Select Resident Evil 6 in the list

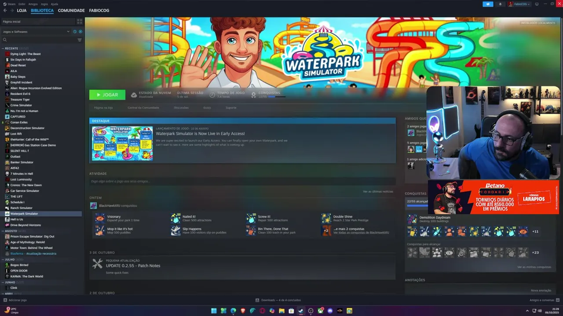[20, 94]
